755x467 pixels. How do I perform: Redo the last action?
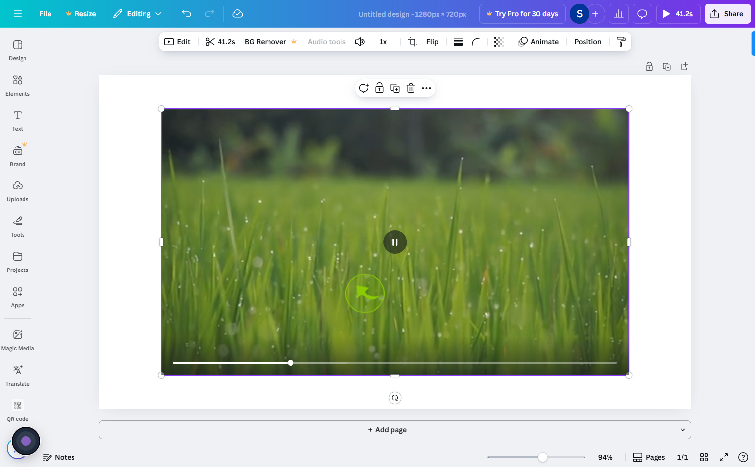[209, 14]
